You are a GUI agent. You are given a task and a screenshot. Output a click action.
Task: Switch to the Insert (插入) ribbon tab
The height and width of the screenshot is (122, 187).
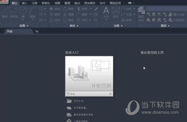pyautogui.click(x=25, y=3)
